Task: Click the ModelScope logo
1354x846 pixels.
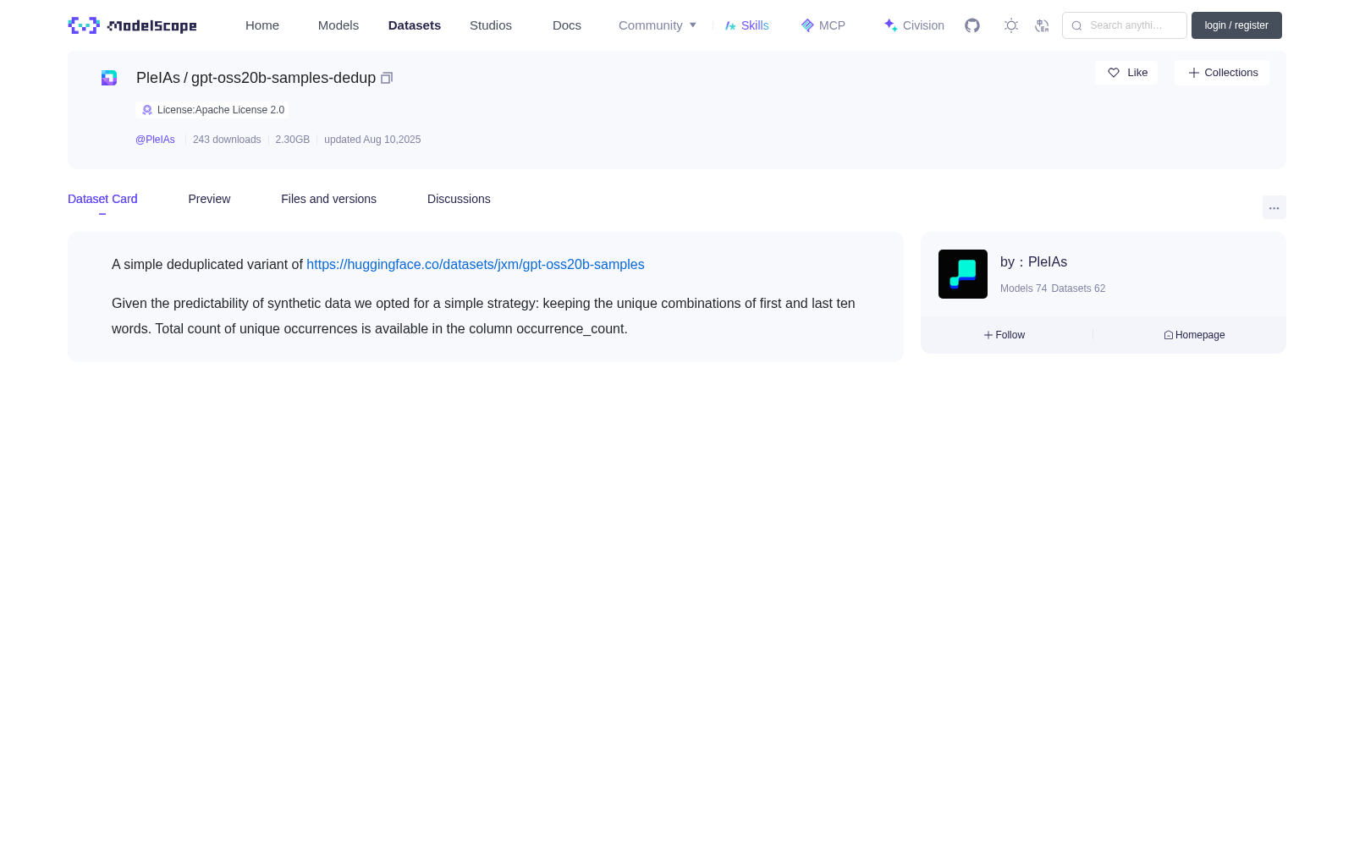Action: [133, 25]
